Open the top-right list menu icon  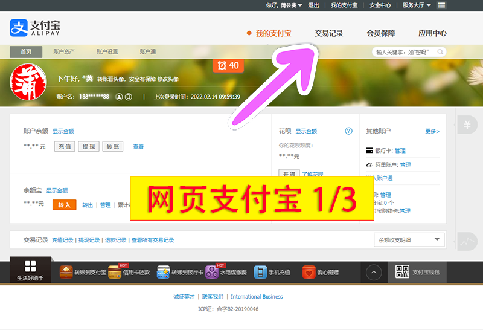point(441,5)
